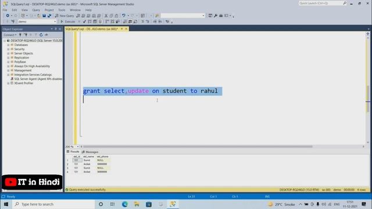This screenshot has height=209, width=372.
Task: Click the Activity Monitor icon in Object Explorer toolbar
Action: (46, 35)
